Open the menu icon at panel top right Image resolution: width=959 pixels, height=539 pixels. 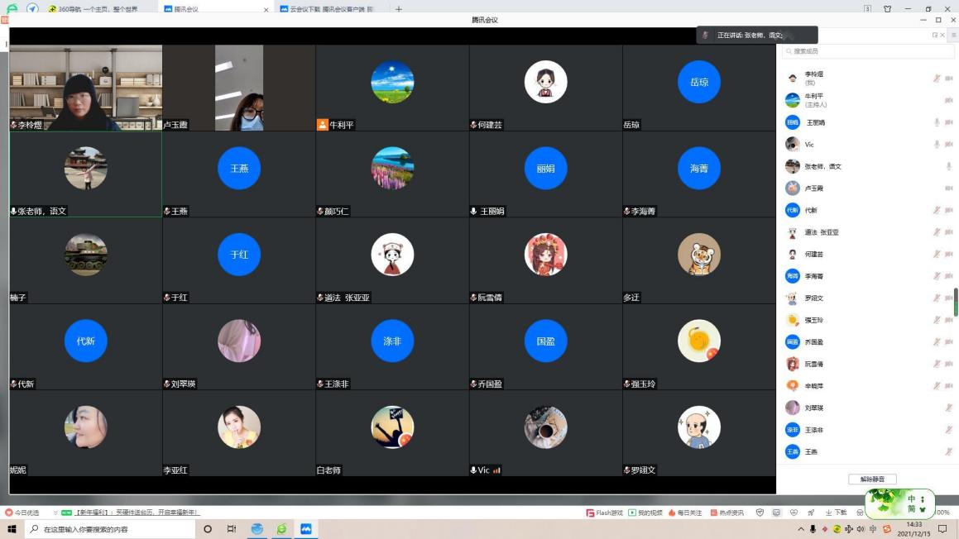click(x=955, y=35)
